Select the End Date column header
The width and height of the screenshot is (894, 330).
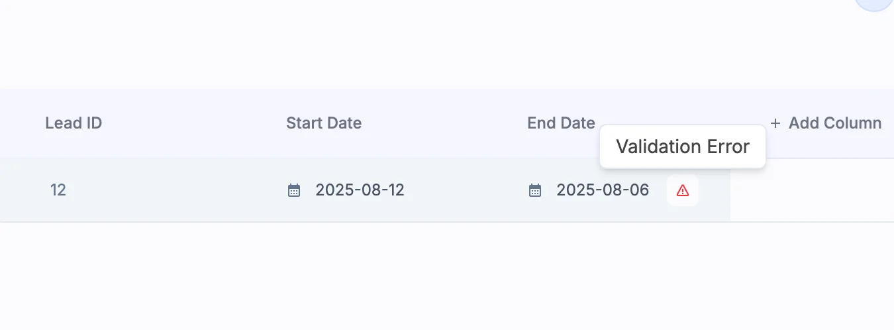coord(561,123)
